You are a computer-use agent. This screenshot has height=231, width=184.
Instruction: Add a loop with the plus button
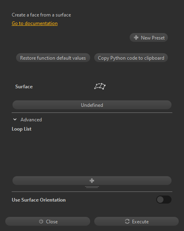coord(92,181)
